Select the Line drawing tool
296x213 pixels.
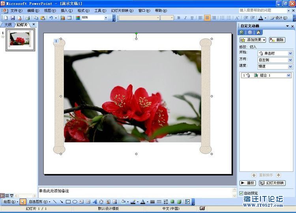55,202
